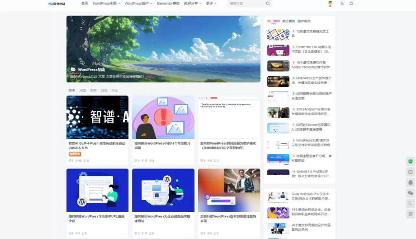Viewport: 416px width, 239px height.
Task: Open ranked item 3 Adobe Photoshop替代软件
Action: pos(310,65)
